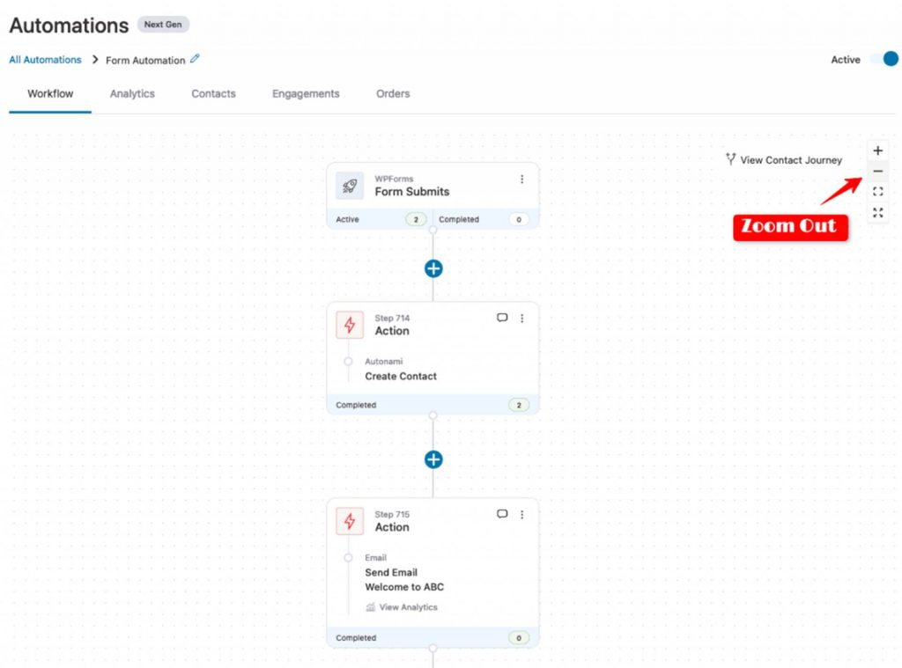Click the Completed count 2 on Step 714
Screen dimensions: 902x668
click(518, 405)
